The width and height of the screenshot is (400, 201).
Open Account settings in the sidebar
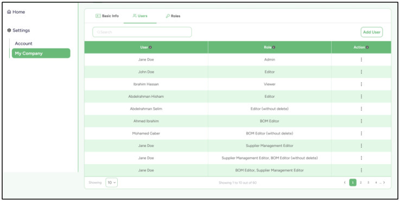[23, 43]
